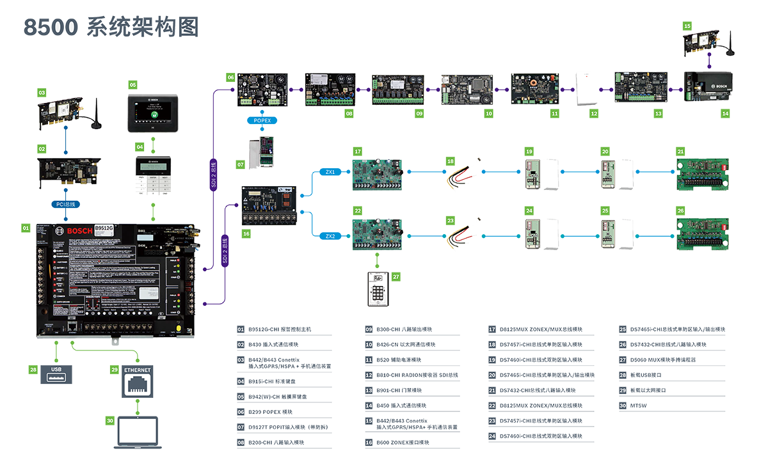This screenshot has width=768, height=458.
Task: Click the eight-input bus board numbered 21
Action: point(703,175)
